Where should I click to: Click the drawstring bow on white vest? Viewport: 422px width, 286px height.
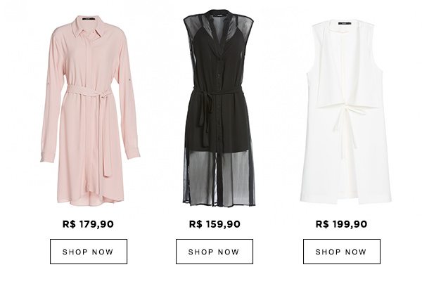tap(347, 110)
